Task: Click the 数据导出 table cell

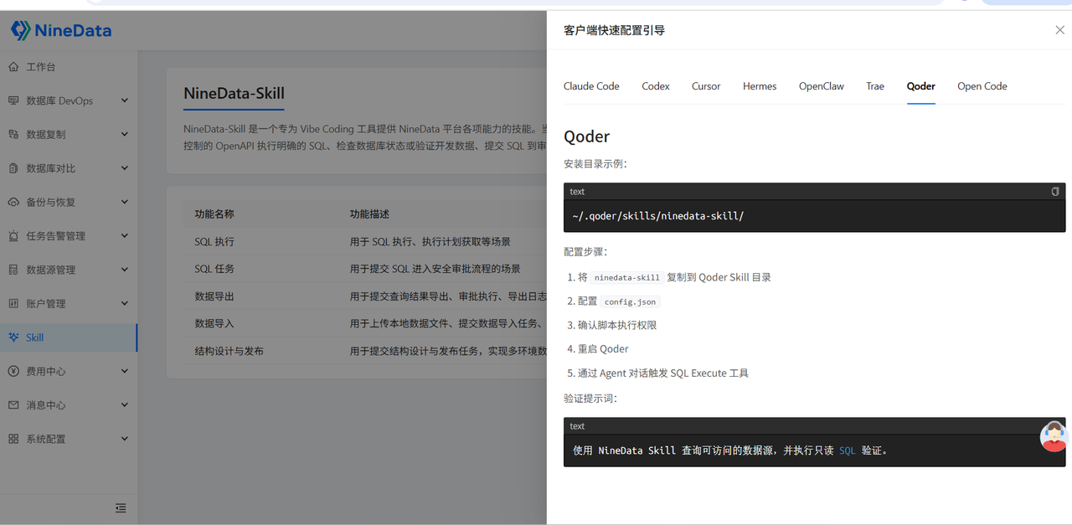Action: pyautogui.click(x=214, y=296)
